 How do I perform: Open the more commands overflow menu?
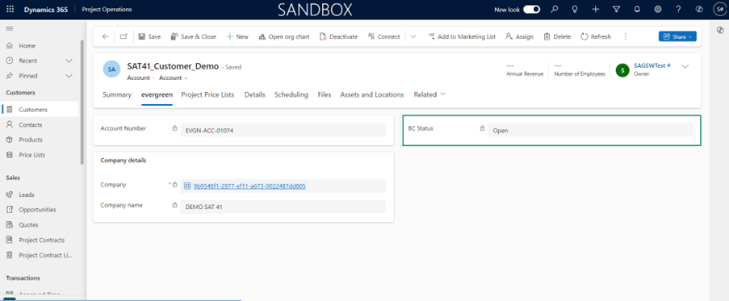pos(626,36)
